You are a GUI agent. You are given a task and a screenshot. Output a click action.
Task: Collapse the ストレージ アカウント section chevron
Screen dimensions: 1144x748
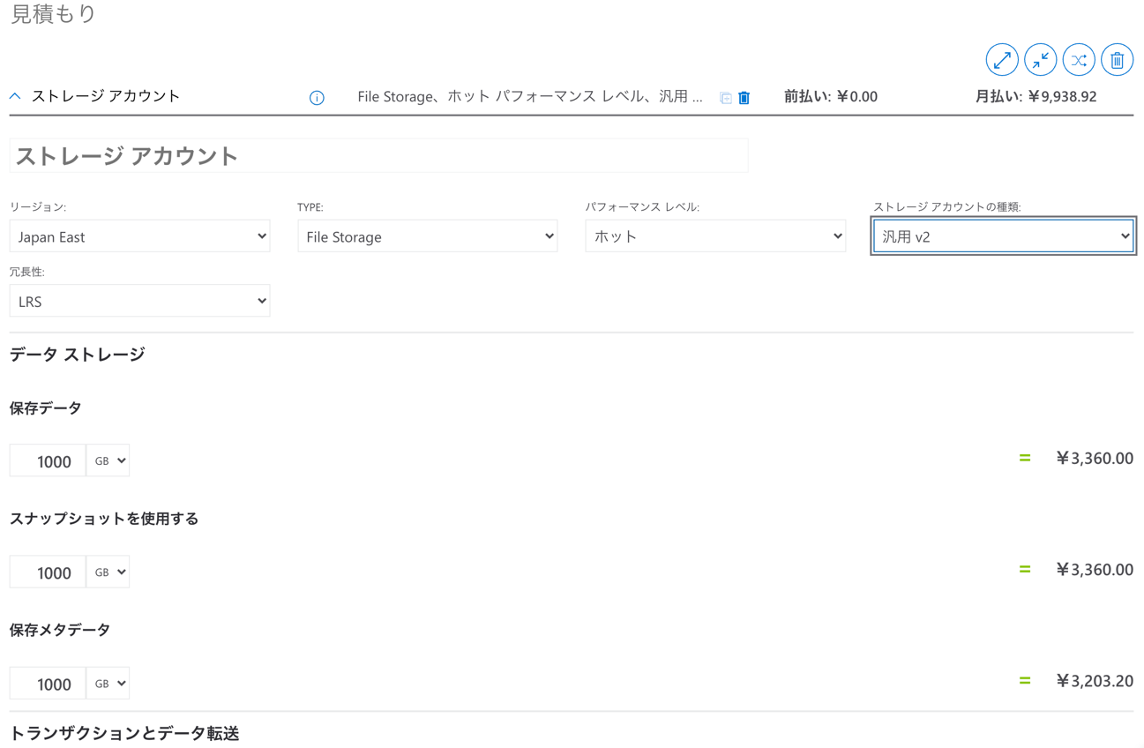pos(15,96)
